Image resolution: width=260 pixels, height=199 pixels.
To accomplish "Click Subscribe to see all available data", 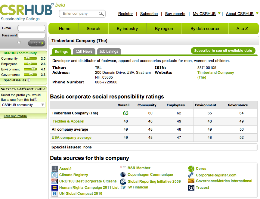I will coord(223,51).
